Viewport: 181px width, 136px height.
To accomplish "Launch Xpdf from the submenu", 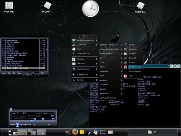I will point(133,76).
